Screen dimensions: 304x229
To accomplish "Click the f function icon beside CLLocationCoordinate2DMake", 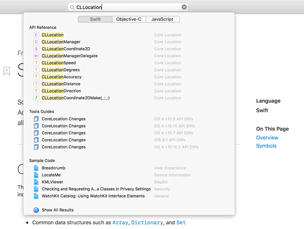I will [36, 98].
